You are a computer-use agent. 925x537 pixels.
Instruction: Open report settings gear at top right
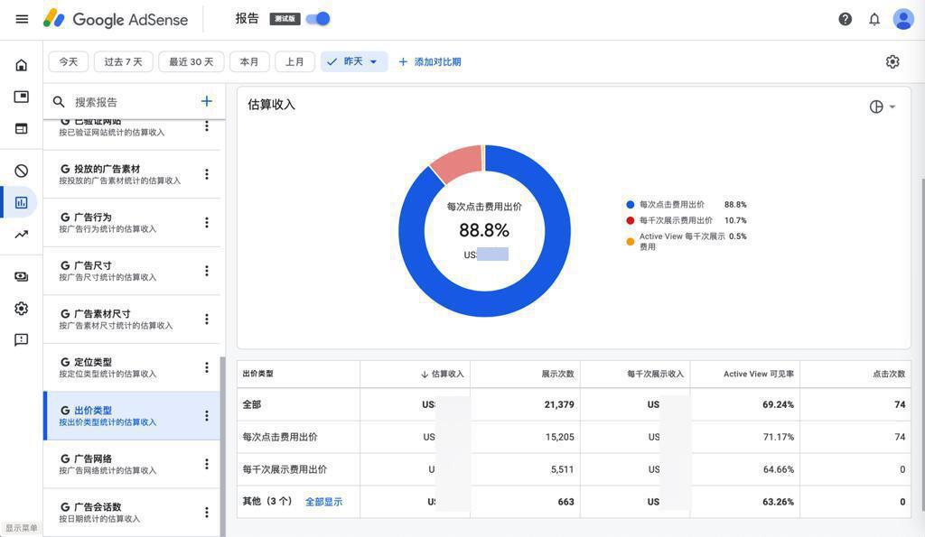pyautogui.click(x=892, y=62)
